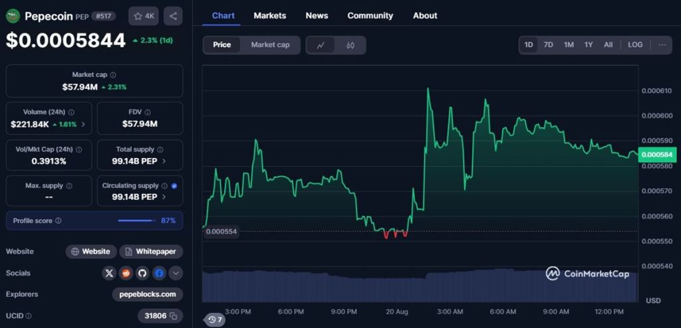This screenshot has height=328, width=681.
Task: Show Profile score info icon
Action: tap(59, 220)
